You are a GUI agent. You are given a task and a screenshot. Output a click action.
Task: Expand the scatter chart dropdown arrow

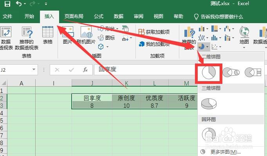[220, 47]
